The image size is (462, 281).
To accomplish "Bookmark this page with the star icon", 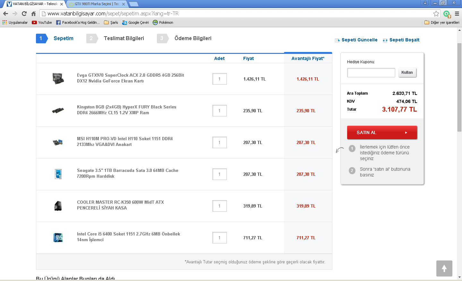I will (x=436, y=13).
